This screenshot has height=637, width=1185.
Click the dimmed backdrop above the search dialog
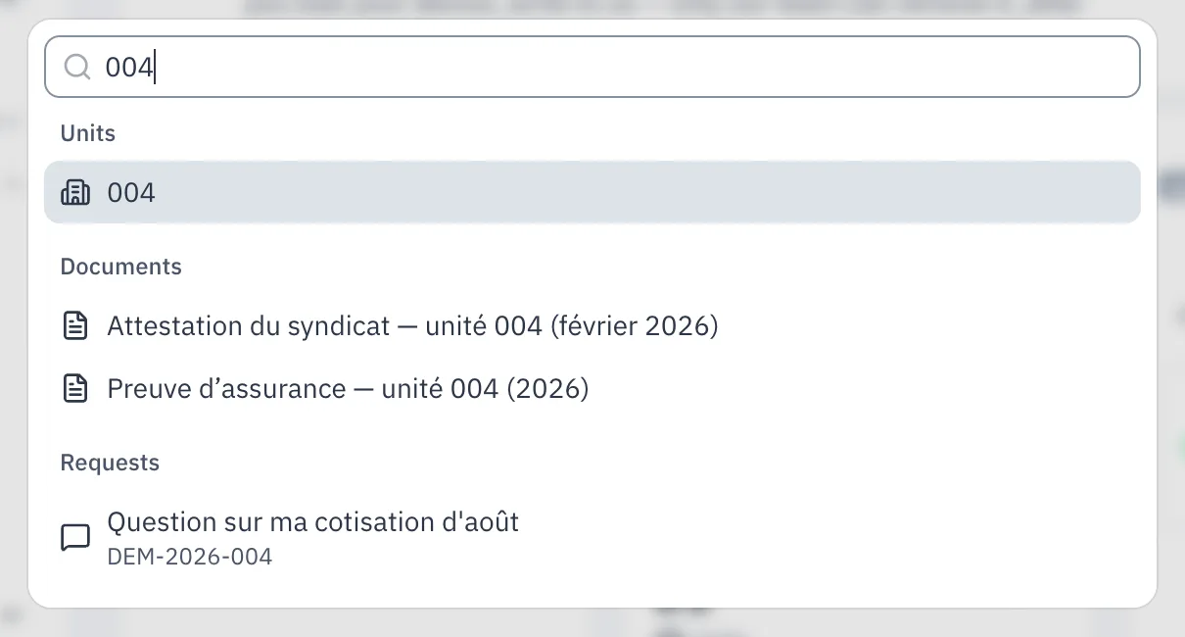click(592, 9)
